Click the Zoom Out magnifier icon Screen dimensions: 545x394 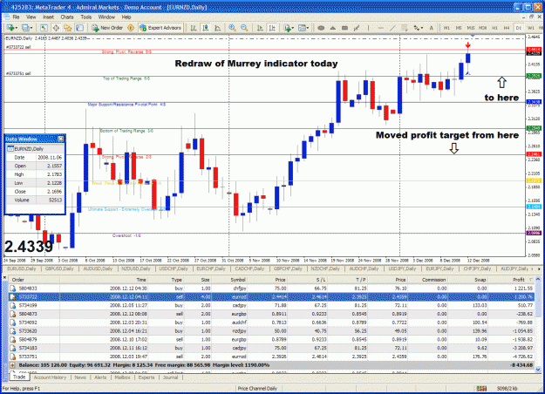pos(244,28)
